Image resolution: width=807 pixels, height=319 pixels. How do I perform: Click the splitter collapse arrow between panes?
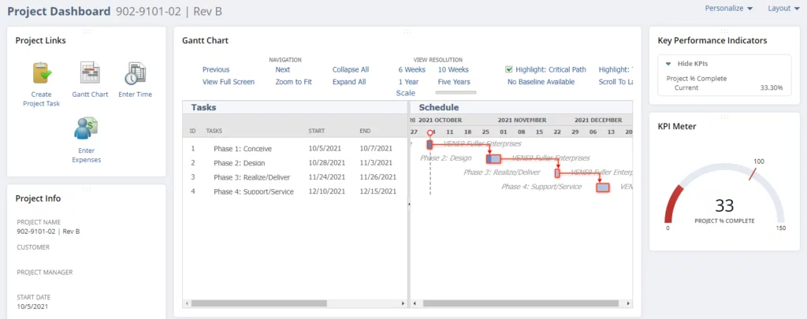tap(409, 204)
